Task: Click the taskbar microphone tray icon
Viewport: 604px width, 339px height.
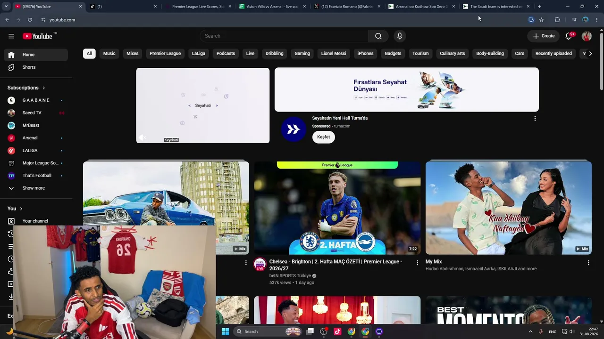Action: [x=540, y=331]
